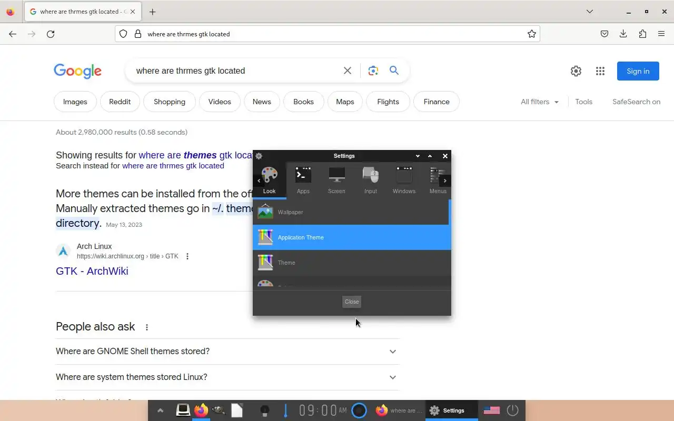Viewport: 674px width, 421px height.
Task: Bookmark this page with the star
Action: click(x=532, y=34)
